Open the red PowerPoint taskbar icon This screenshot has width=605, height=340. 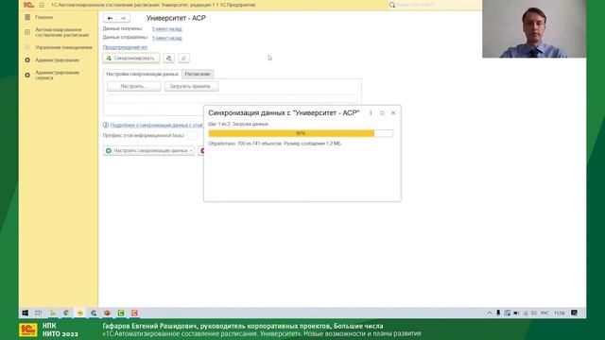pyautogui.click(x=107, y=313)
